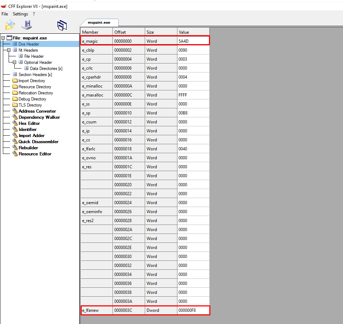
Task: Click the File: mspaint.exe window icon
Action: tap(9, 38)
